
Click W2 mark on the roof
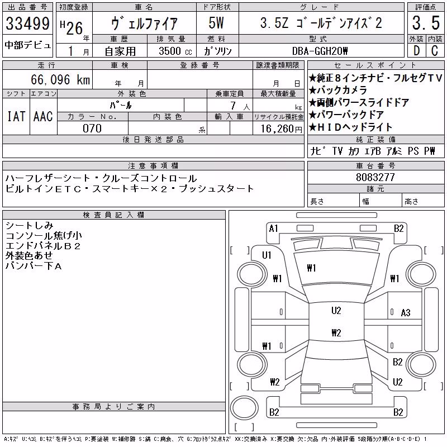[x=336, y=332]
